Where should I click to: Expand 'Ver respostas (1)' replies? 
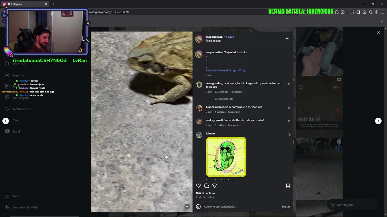(x=223, y=99)
